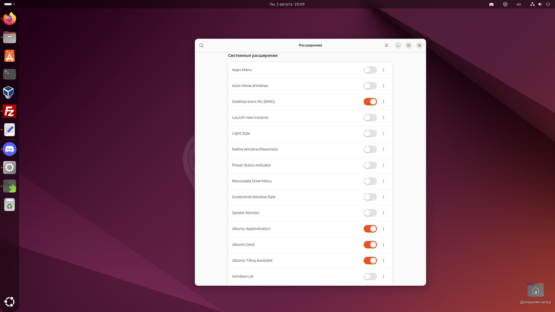Click the globe indicator in top panel
This screenshot has height=312, width=555.
505,4
